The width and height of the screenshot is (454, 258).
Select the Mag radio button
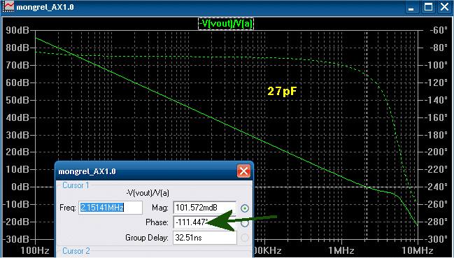click(x=245, y=208)
